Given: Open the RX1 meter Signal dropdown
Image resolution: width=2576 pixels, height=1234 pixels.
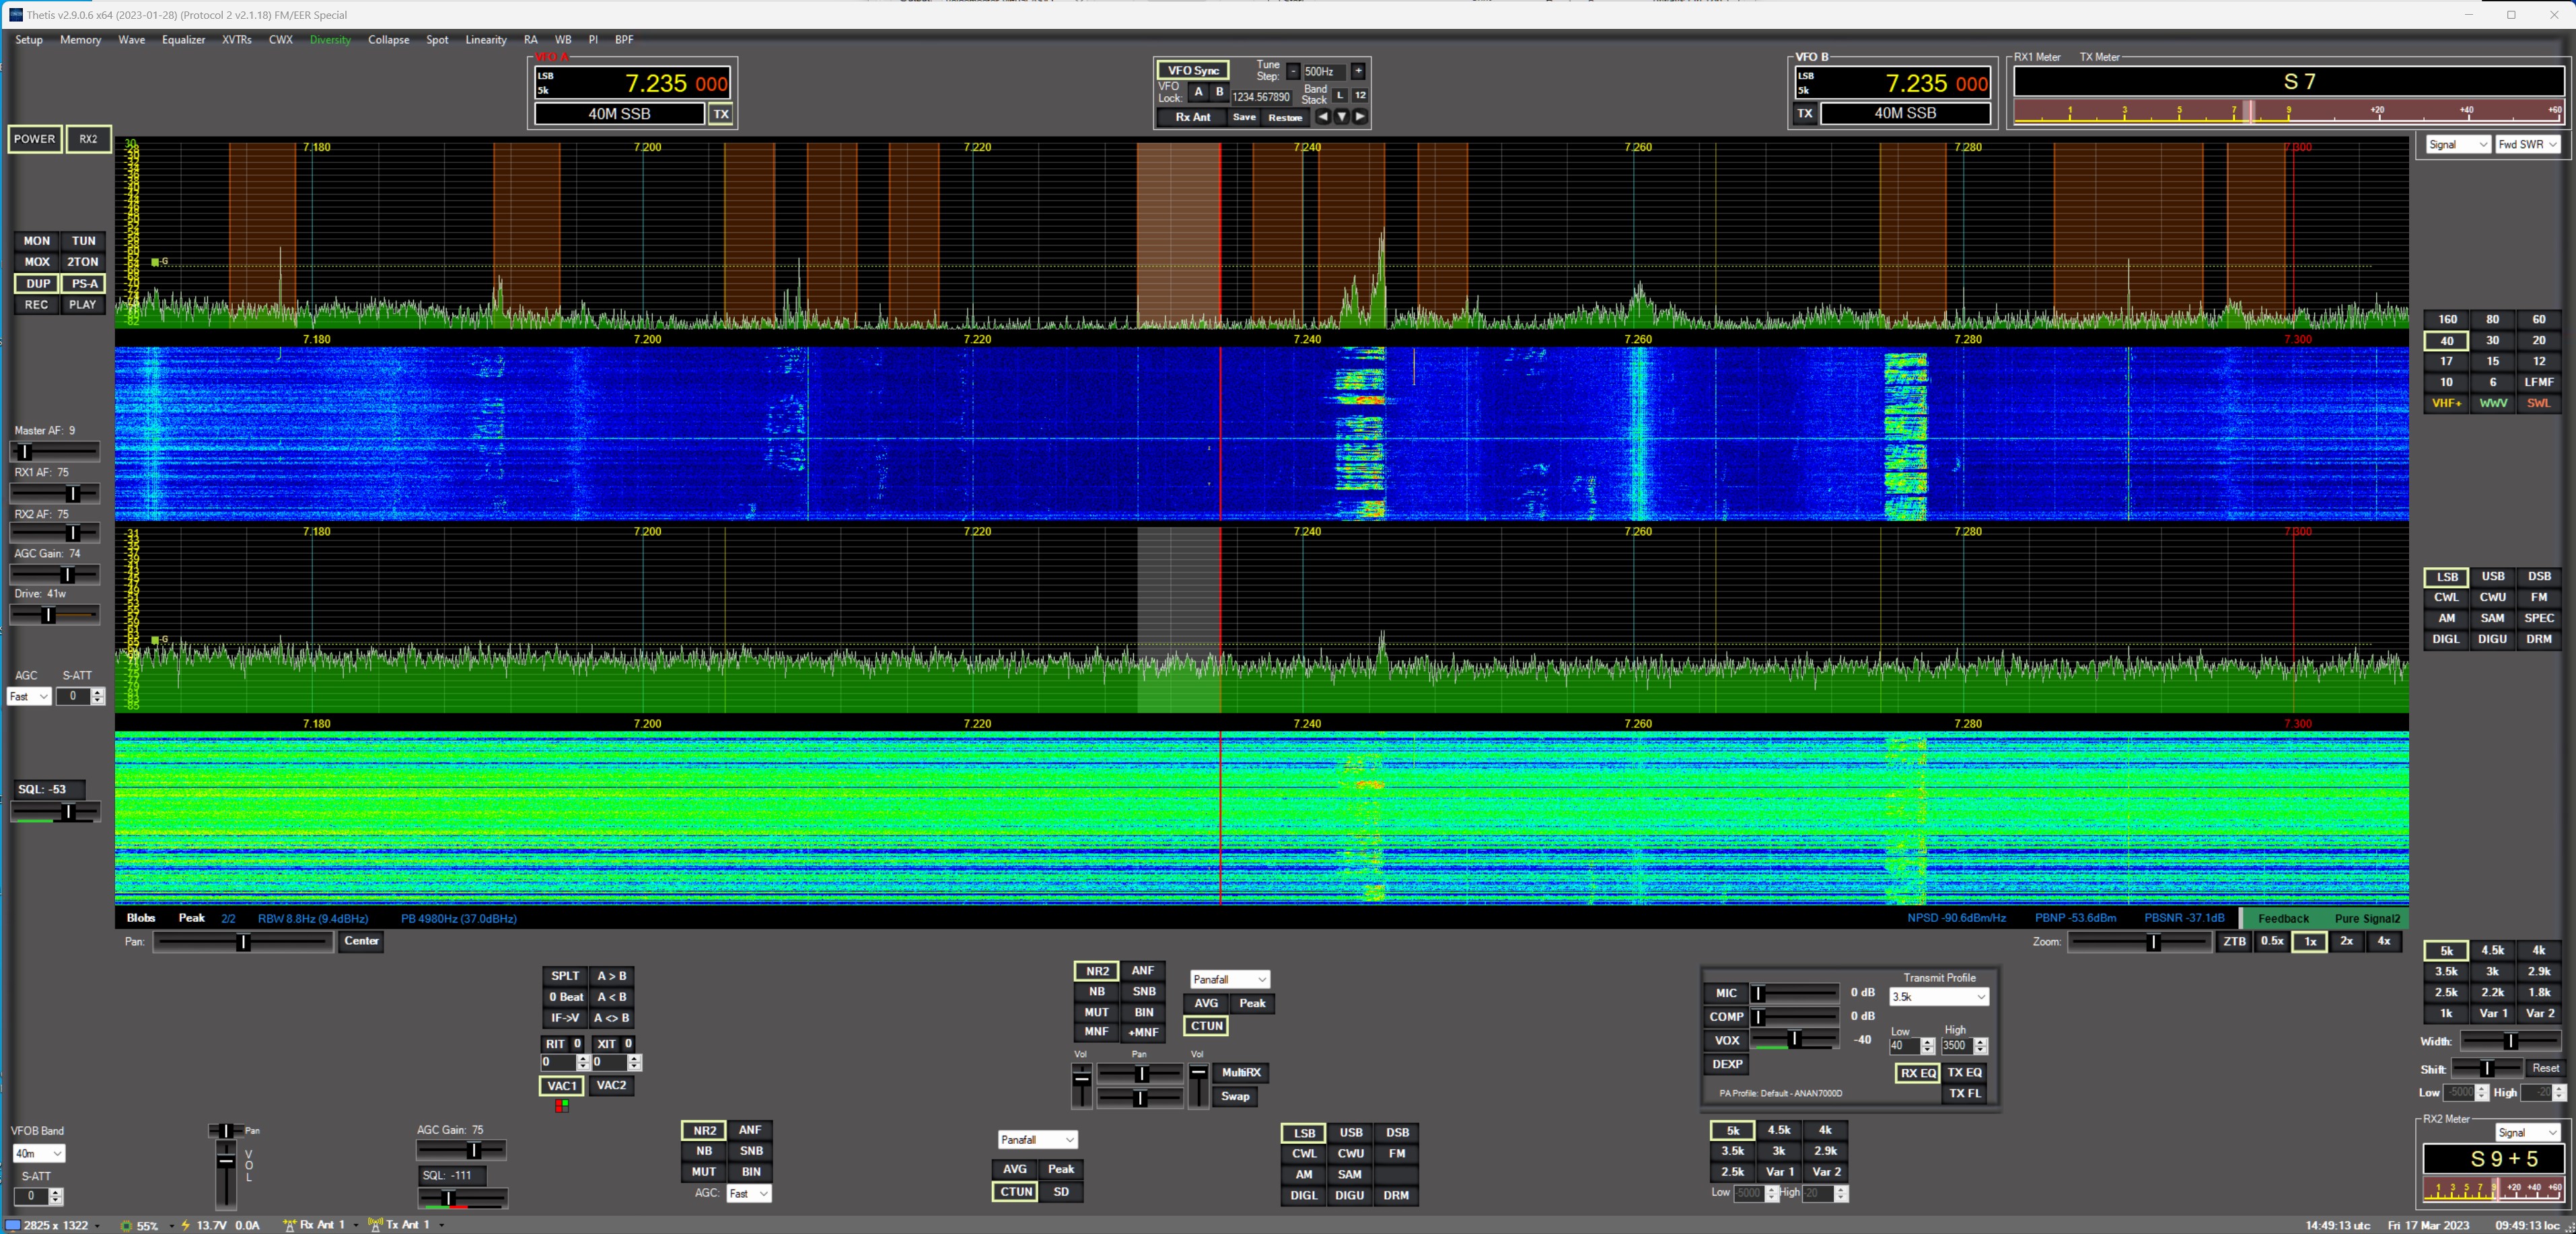Looking at the screenshot, I should [x=2458, y=144].
